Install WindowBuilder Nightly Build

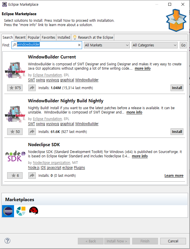[177, 132]
